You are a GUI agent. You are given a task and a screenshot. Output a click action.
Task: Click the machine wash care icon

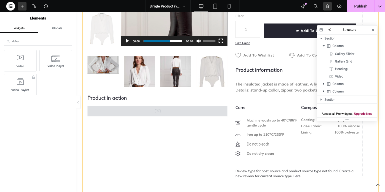pyautogui.click(x=238, y=123)
